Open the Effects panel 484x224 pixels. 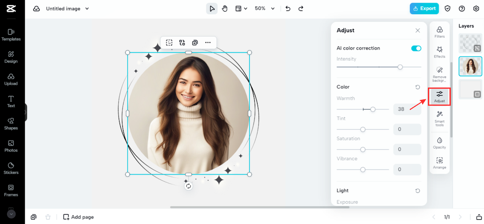[439, 52]
